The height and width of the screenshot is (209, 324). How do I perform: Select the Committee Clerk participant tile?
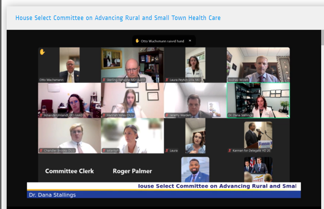[x=70, y=171]
